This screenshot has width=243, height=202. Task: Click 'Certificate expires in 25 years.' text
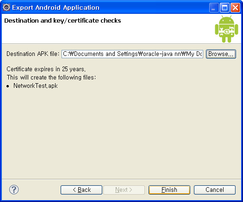pyautogui.click(x=46, y=69)
